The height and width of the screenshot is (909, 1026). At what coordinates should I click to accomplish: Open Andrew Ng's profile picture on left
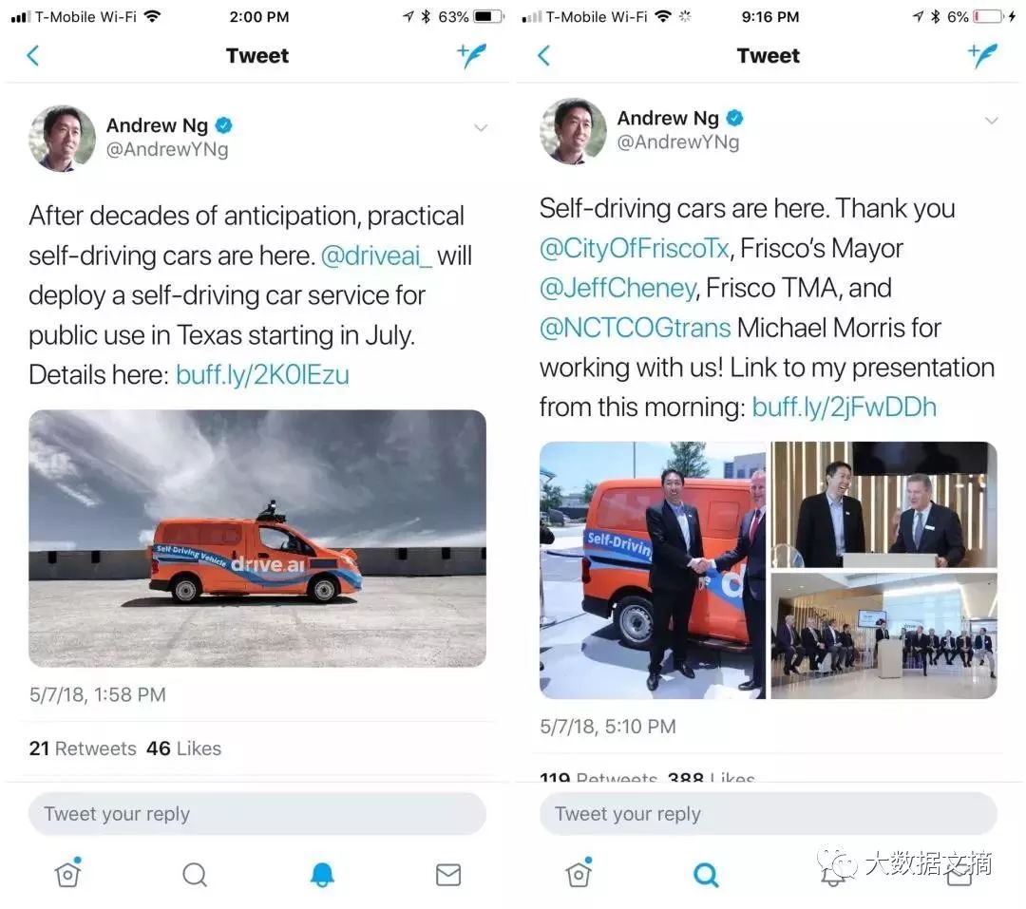click(x=62, y=138)
